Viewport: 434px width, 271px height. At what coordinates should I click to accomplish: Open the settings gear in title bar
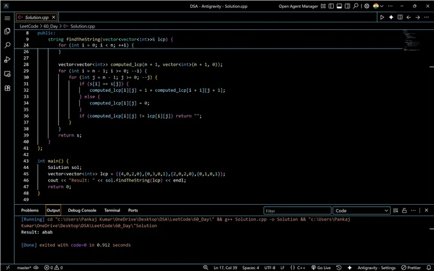pyautogui.click(x=367, y=6)
